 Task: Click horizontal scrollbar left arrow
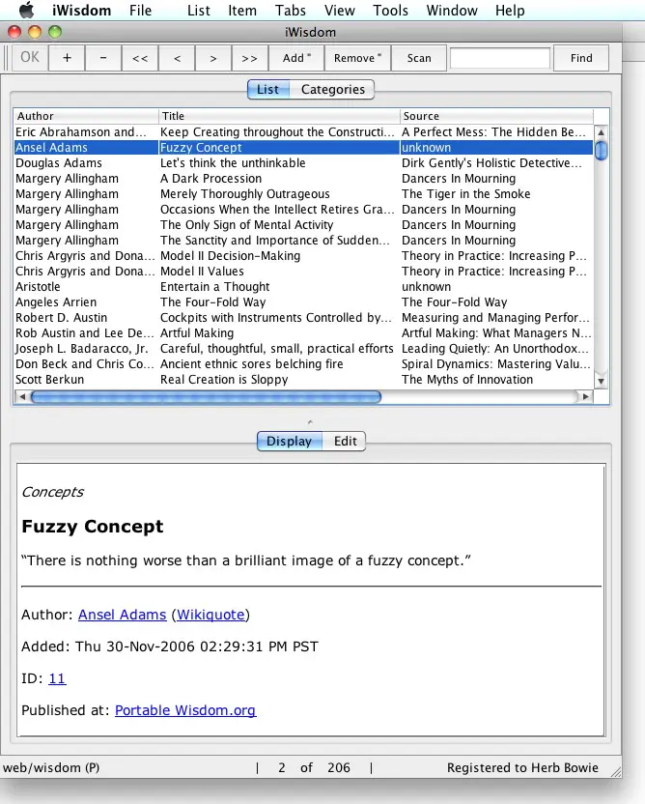coord(21,396)
